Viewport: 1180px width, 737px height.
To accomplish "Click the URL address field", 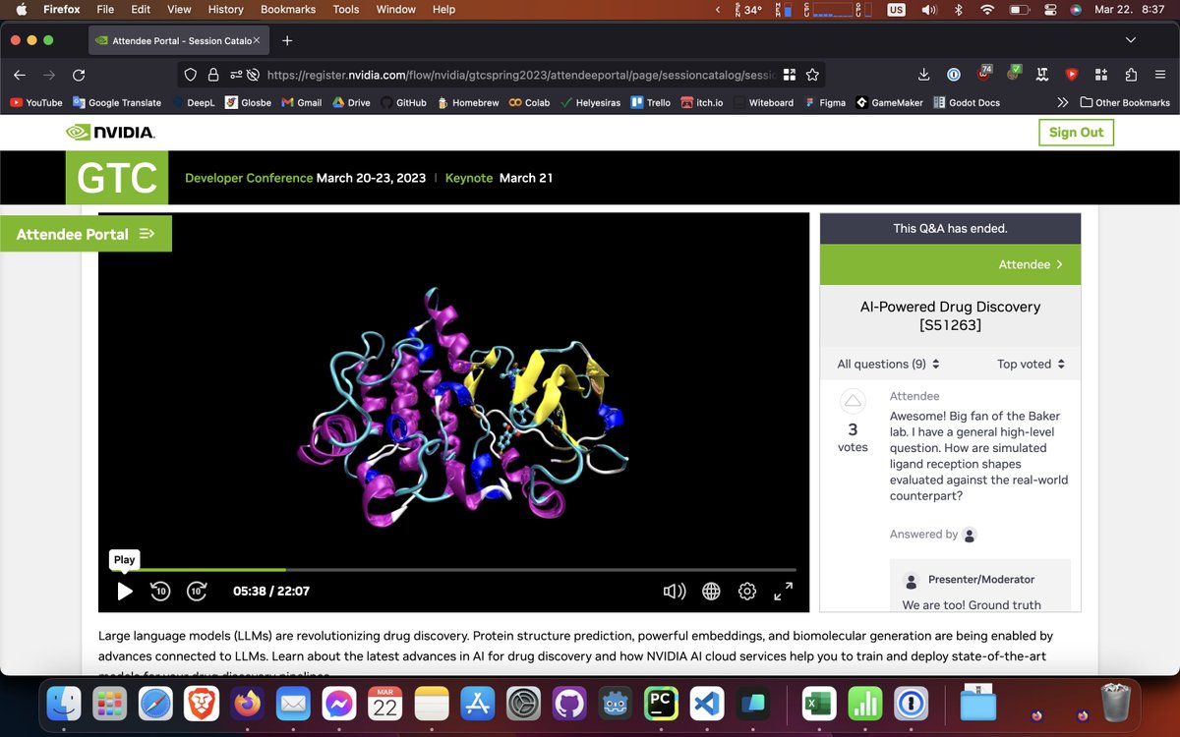I will click(521, 75).
